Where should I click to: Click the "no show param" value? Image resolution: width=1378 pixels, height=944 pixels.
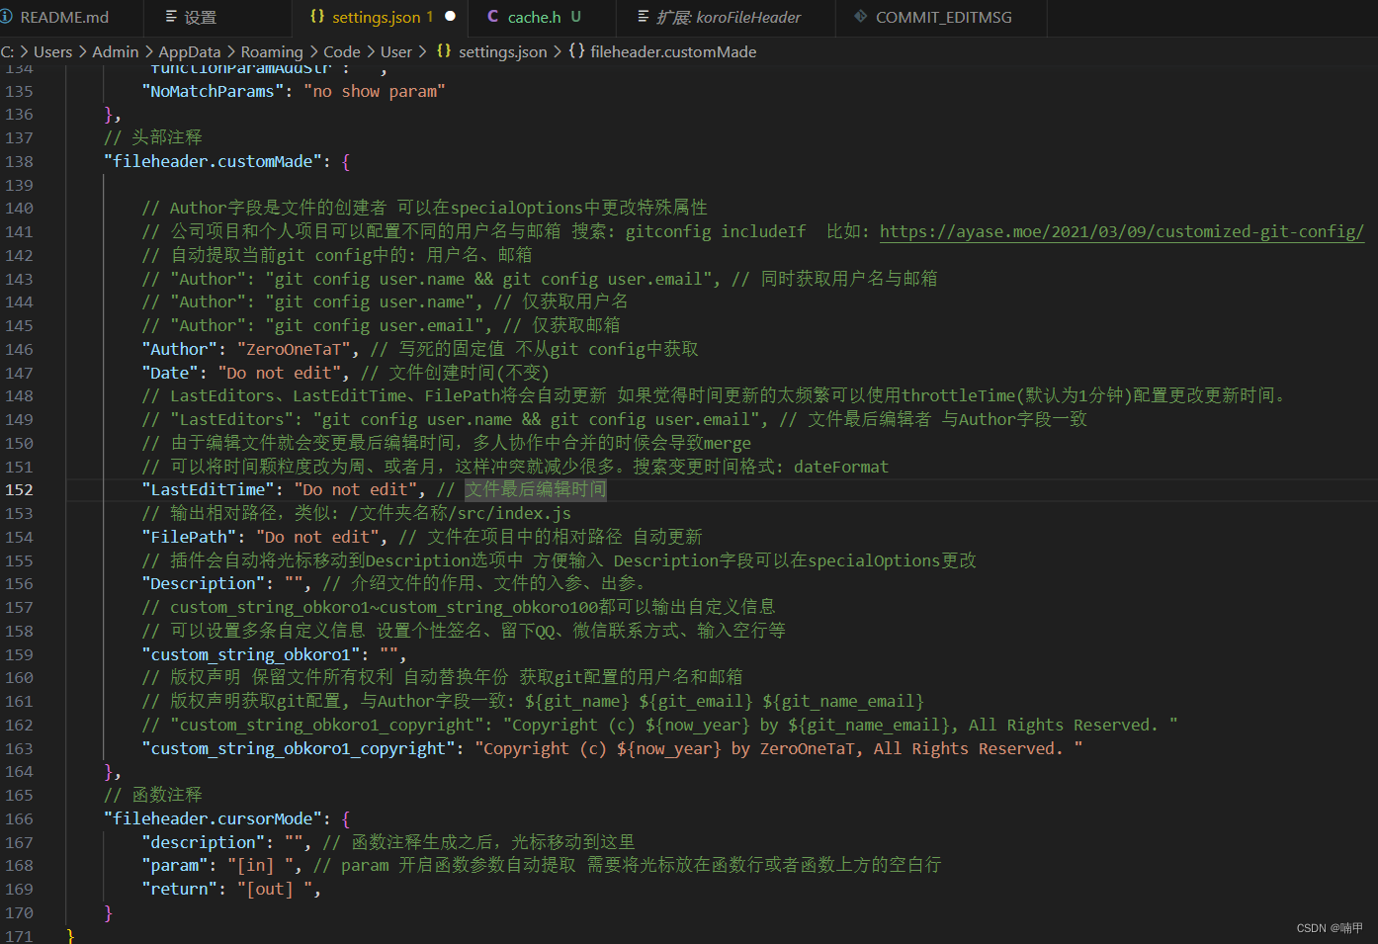(375, 92)
